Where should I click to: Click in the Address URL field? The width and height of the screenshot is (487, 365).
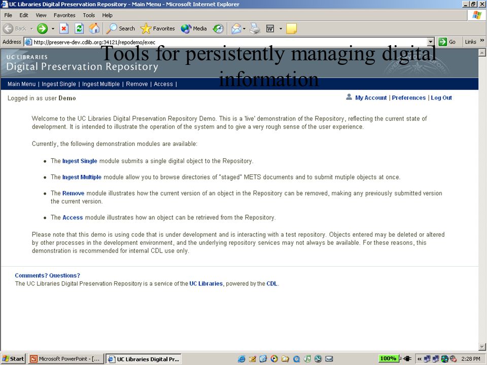[x=226, y=42]
